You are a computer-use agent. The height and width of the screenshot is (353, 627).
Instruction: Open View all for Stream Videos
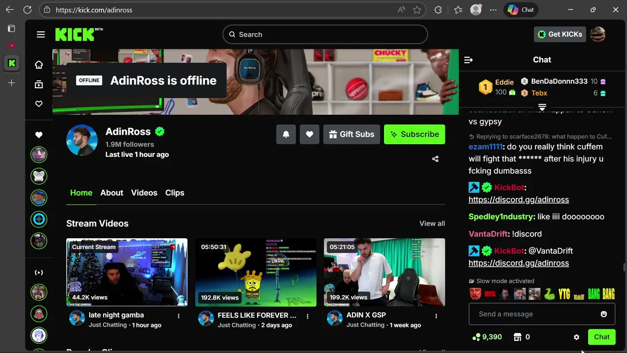pyautogui.click(x=432, y=224)
